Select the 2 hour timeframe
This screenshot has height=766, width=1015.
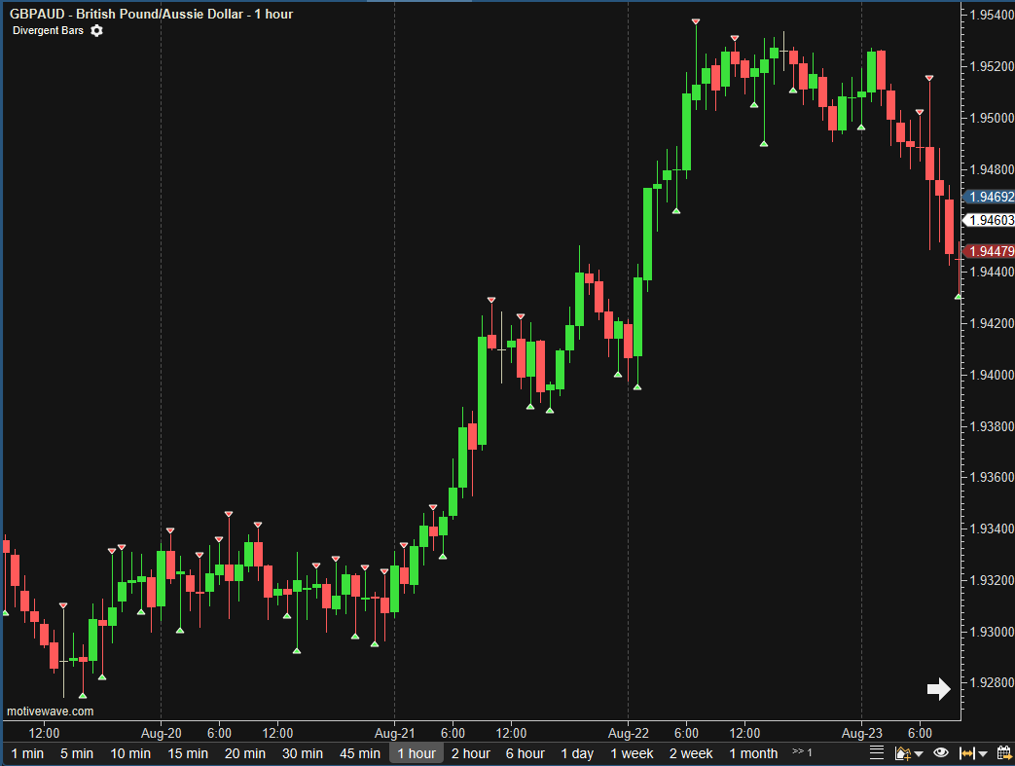tap(470, 753)
